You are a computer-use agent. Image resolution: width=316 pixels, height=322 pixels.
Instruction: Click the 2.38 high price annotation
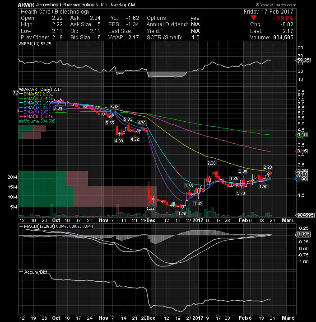click(x=211, y=163)
